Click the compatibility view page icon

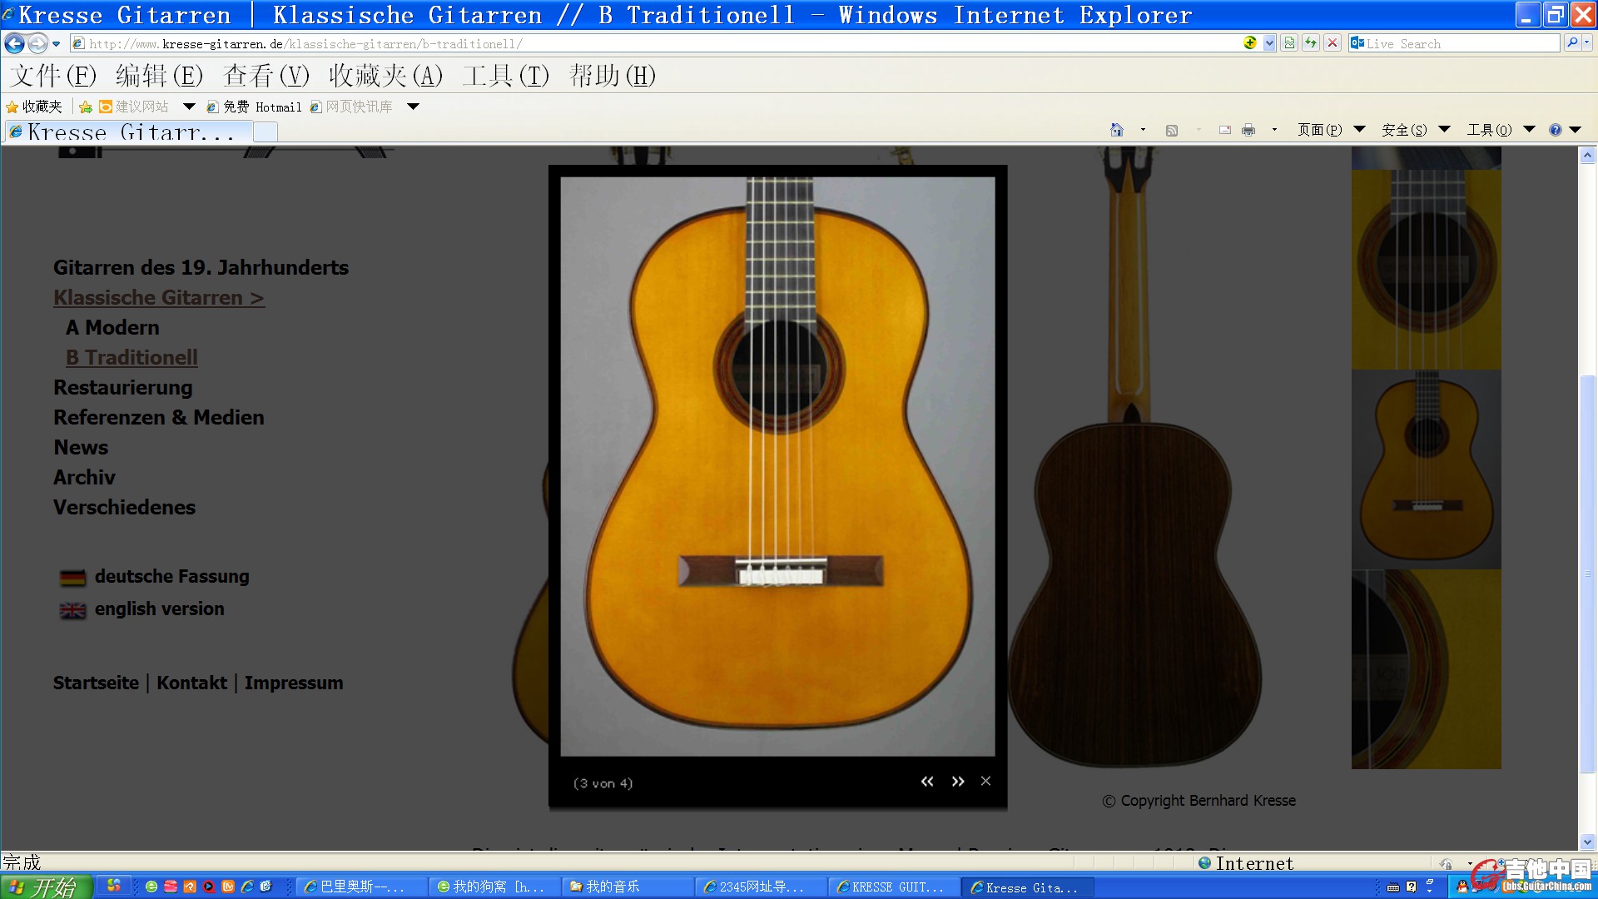click(x=1289, y=43)
